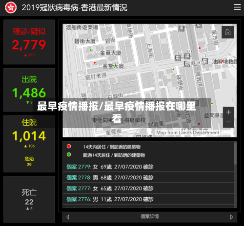The width and height of the screenshot is (244, 226).
Task: Reset map with the home button
Action: coord(228,32)
